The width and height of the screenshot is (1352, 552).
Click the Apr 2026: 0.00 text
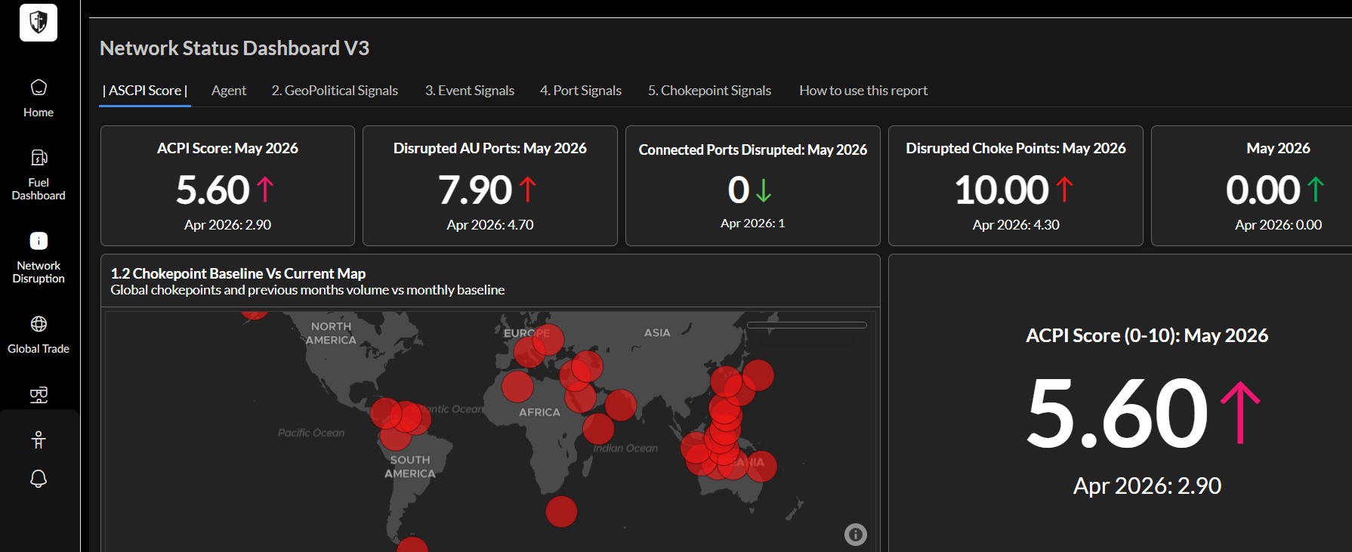tap(1279, 225)
